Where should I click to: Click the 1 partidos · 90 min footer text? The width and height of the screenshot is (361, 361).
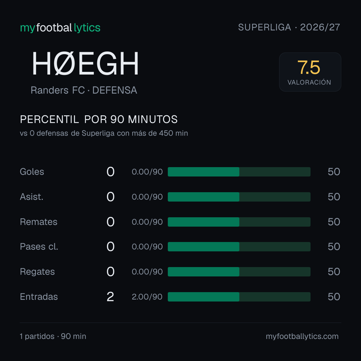click(53, 336)
